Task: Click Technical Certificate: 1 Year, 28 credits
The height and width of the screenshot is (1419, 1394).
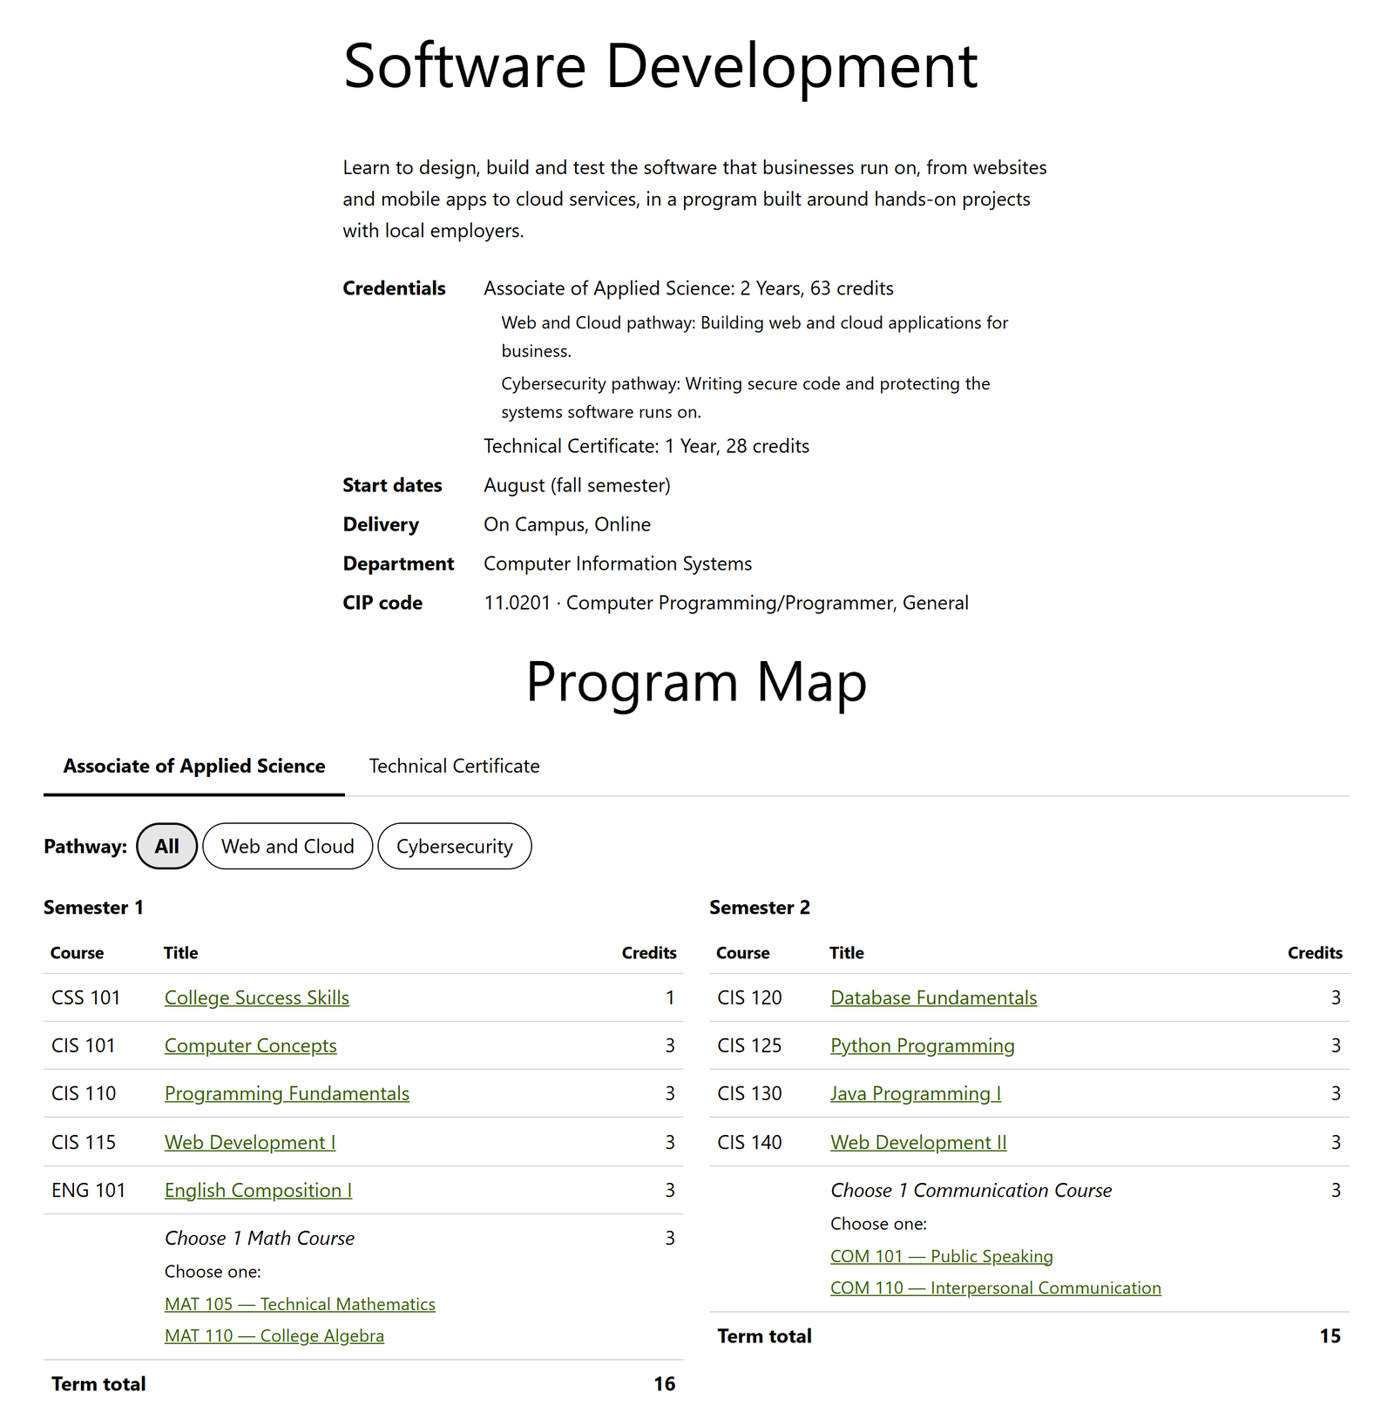Action: click(646, 446)
